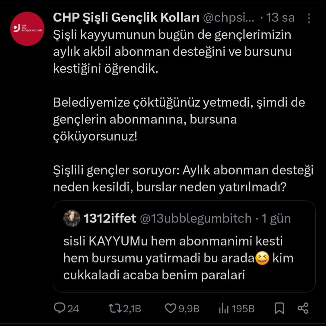This screenshot has width=326, height=326.
Task: Bookmark this tweet
Action: tap(279, 308)
